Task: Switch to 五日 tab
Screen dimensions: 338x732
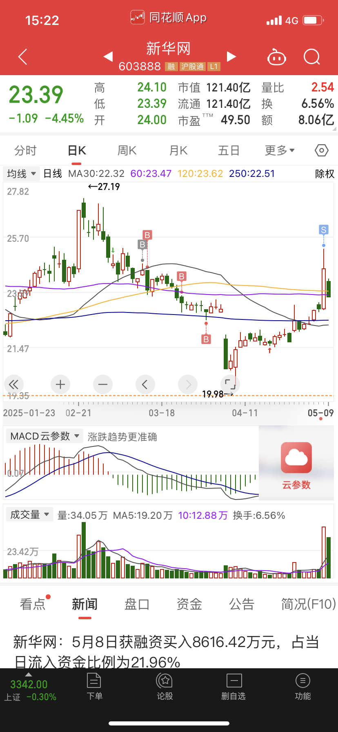Action: (x=229, y=150)
